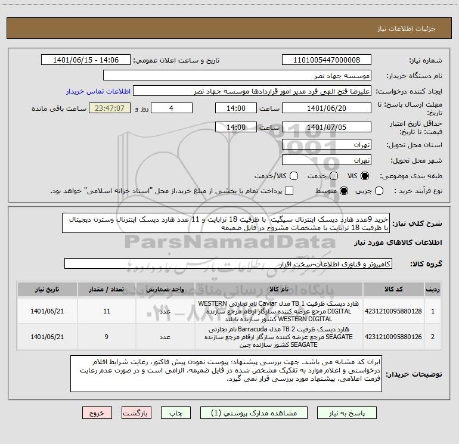Image resolution: width=459 pixels, height=444 pixels.
Task: Click the announcement date field 1401/06/15 - 14:06
Action: tap(86, 60)
